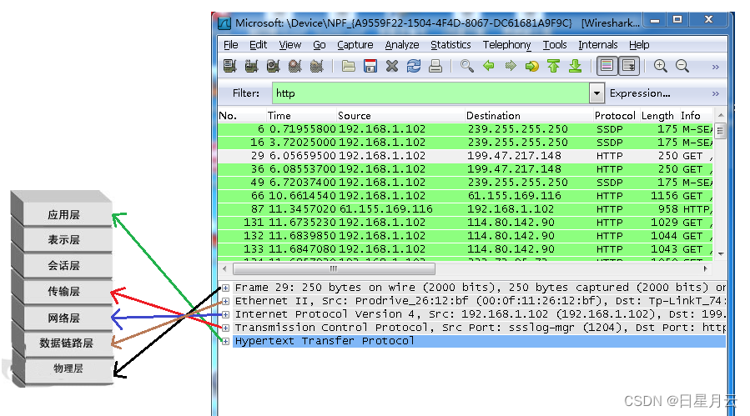Image resolution: width=750 pixels, height=416 pixels.
Task: Sort packets by No. column header
Action: [x=242, y=116]
